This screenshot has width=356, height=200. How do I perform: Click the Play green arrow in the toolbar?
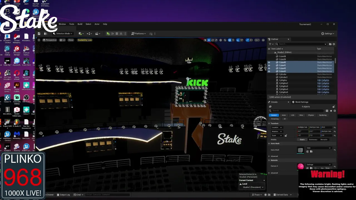108,34
